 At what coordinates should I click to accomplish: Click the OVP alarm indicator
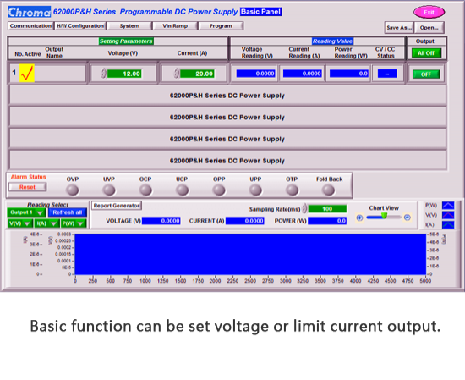click(x=73, y=190)
